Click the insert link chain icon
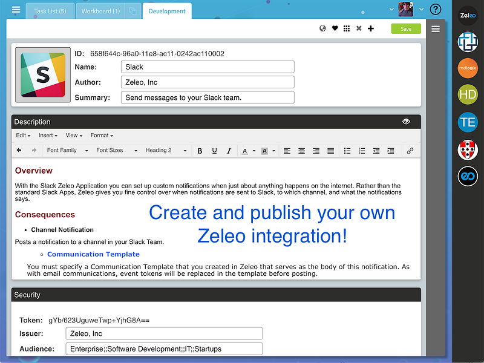Screen dimensions: 484x363 click(x=410, y=151)
